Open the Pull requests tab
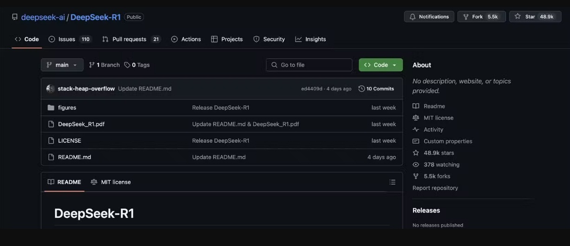This screenshot has width=570, height=246. tap(131, 39)
